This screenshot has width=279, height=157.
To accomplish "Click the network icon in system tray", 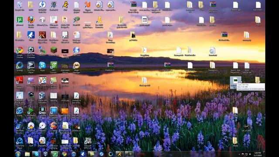I will 246,154.
